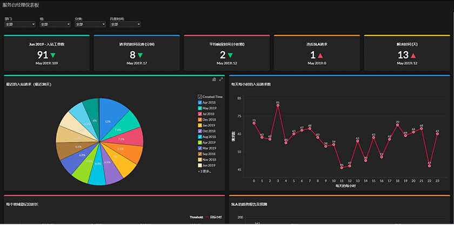Screen dimensions: 454x225
Task: Uncheck Apr 2018 in the legend
Action: coord(200,103)
